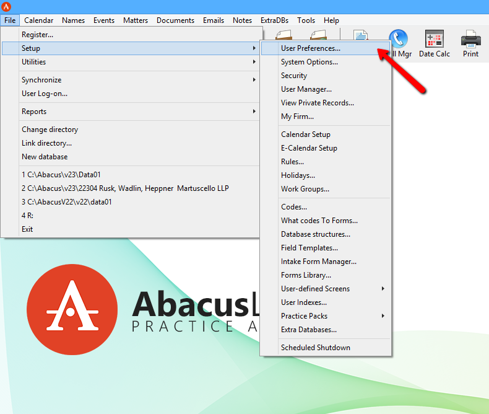Open the Events menu
The height and width of the screenshot is (414, 489).
[104, 20]
